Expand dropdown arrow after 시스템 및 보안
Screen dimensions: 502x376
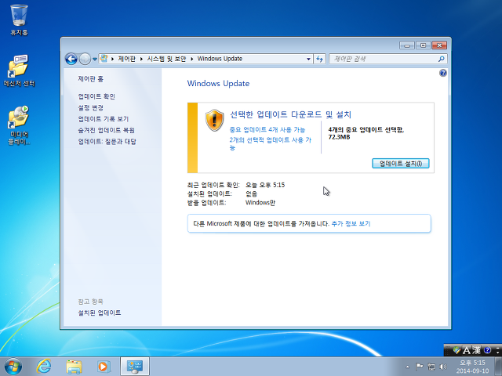[191, 59]
